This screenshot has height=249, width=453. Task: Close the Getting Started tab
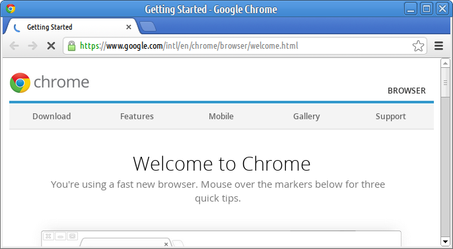(129, 27)
